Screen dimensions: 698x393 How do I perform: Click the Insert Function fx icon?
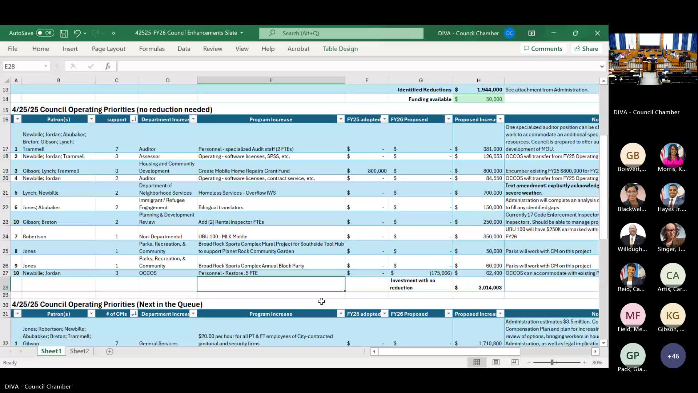pyautogui.click(x=108, y=66)
